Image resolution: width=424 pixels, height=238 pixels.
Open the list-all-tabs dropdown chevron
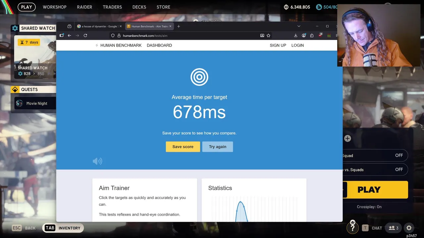[299, 26]
